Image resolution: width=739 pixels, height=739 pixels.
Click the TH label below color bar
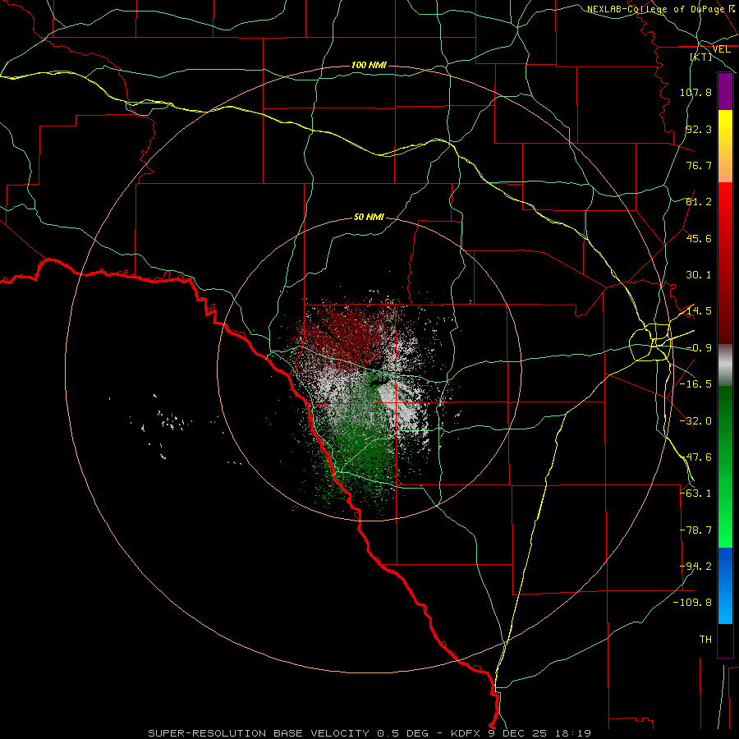[x=705, y=640]
